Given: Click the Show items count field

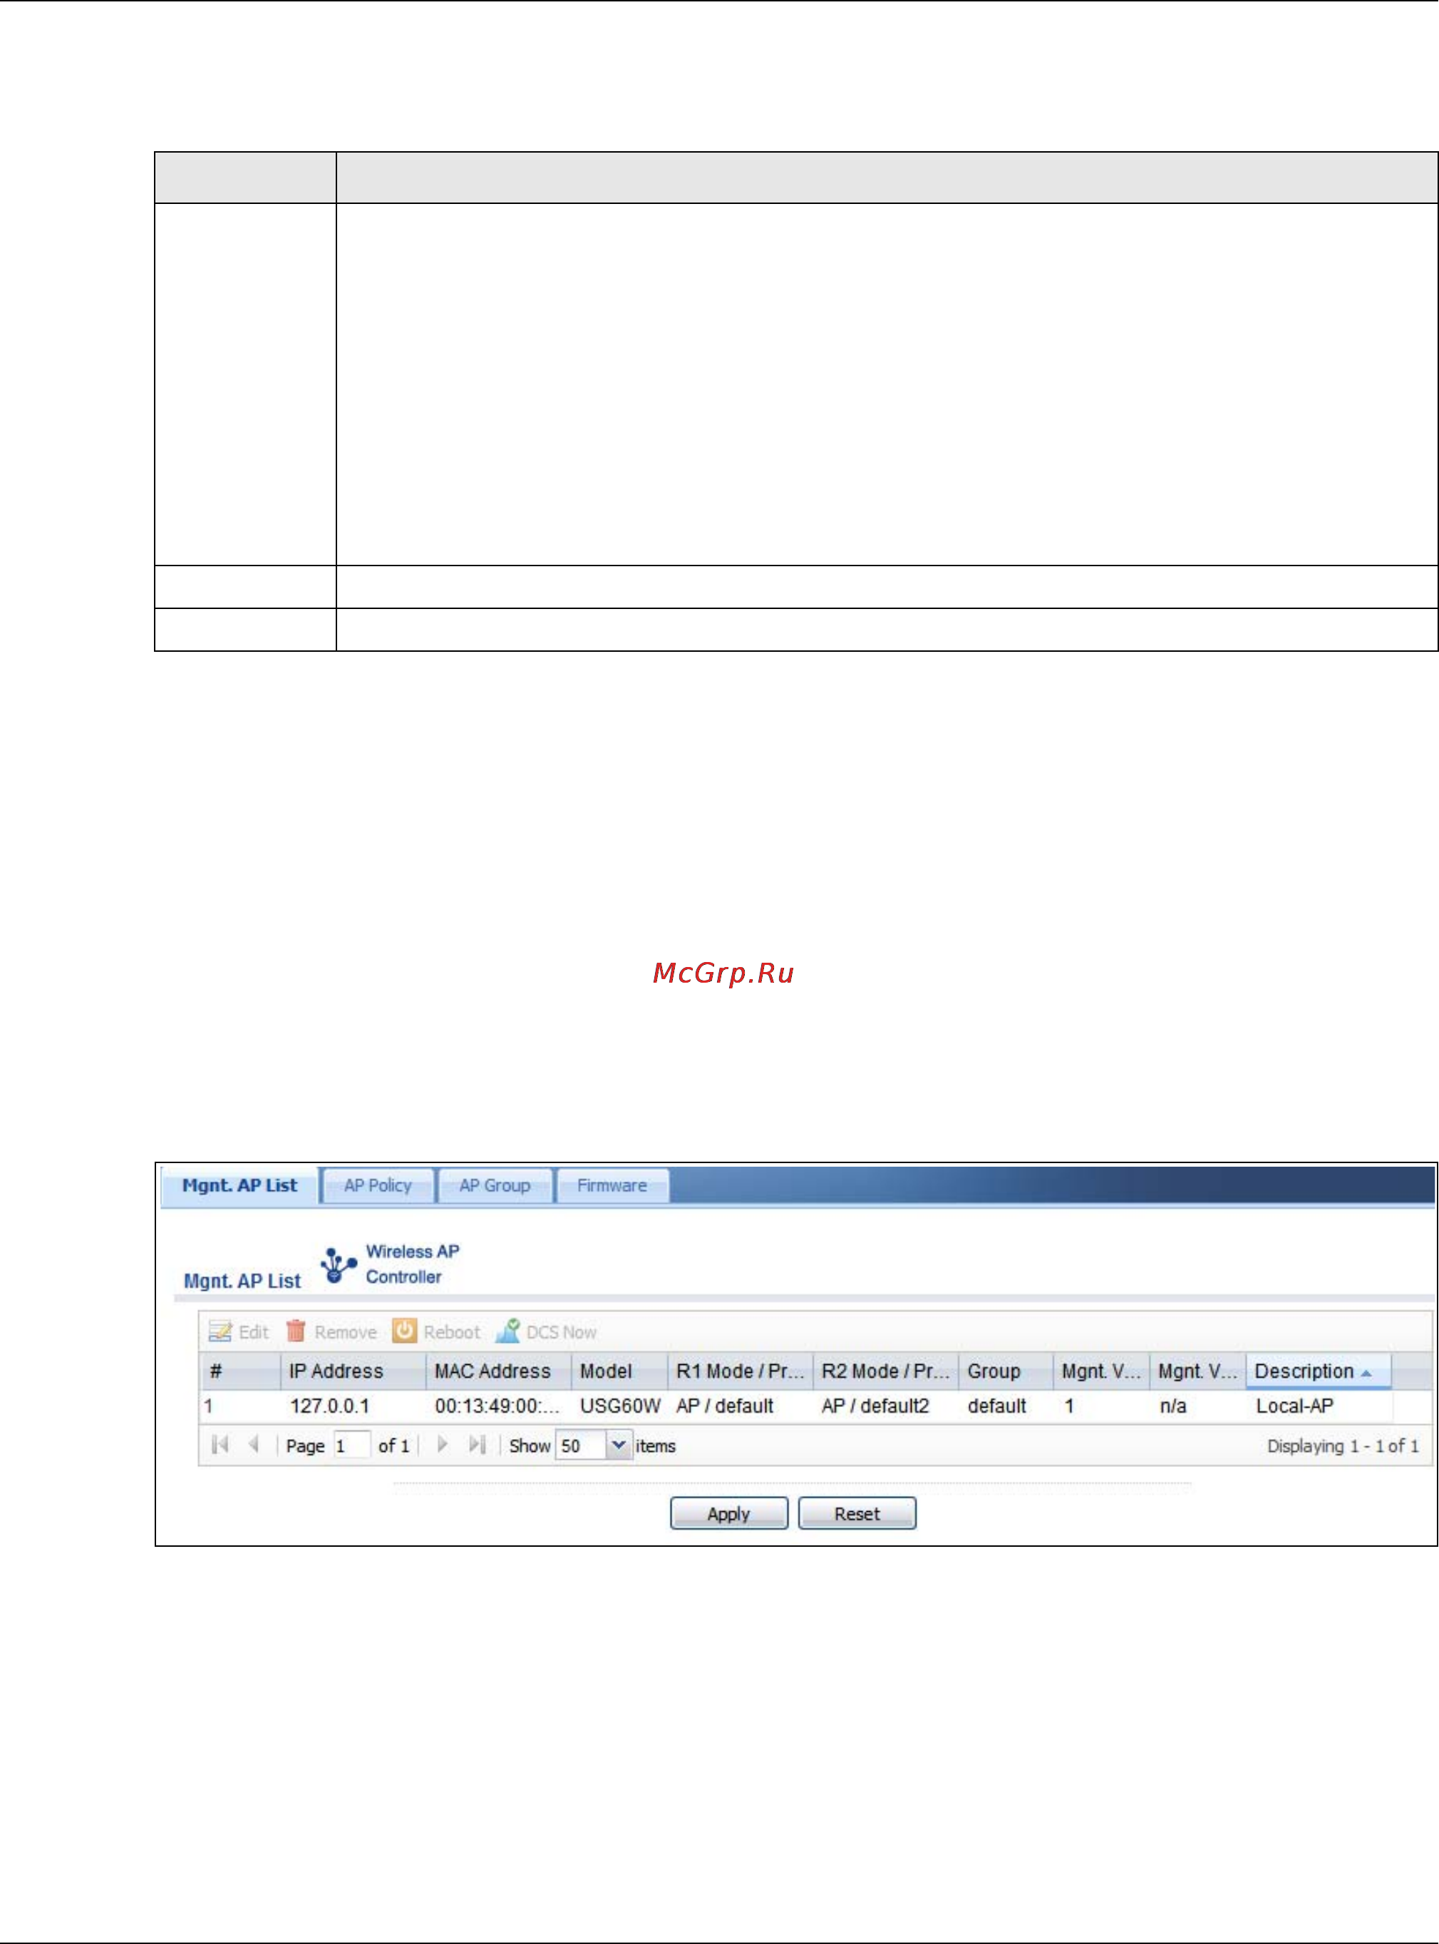Looking at the screenshot, I should click(x=581, y=1446).
